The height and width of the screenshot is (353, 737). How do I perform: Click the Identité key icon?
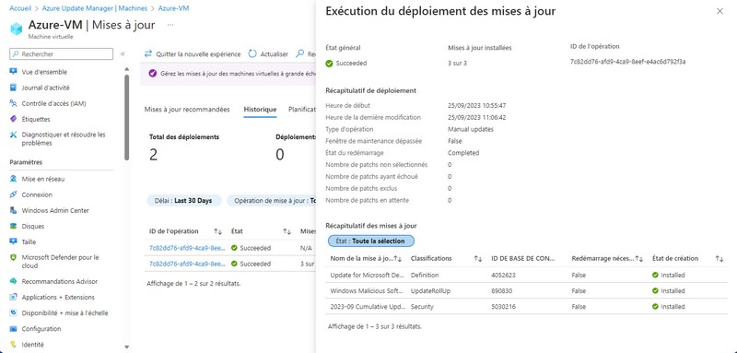click(13, 345)
